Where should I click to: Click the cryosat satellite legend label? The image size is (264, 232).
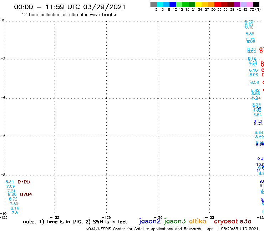(x=226, y=221)
